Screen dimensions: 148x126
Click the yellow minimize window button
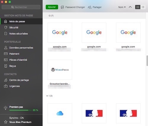coord(6,2)
